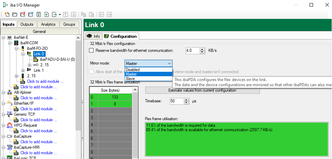This screenshot has width=332, height=159.
Task: Switch to the Outputs tab
Action: click(27, 24)
